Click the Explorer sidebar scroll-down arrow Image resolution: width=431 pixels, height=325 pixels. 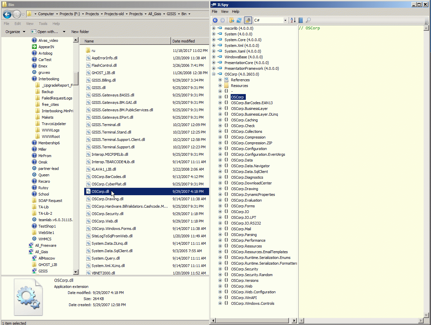click(76, 272)
